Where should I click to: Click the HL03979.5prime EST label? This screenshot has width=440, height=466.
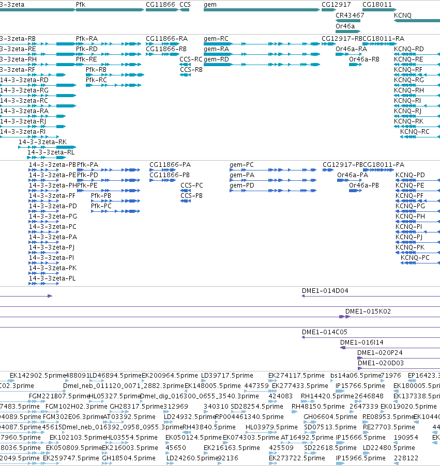(x=271, y=427)
